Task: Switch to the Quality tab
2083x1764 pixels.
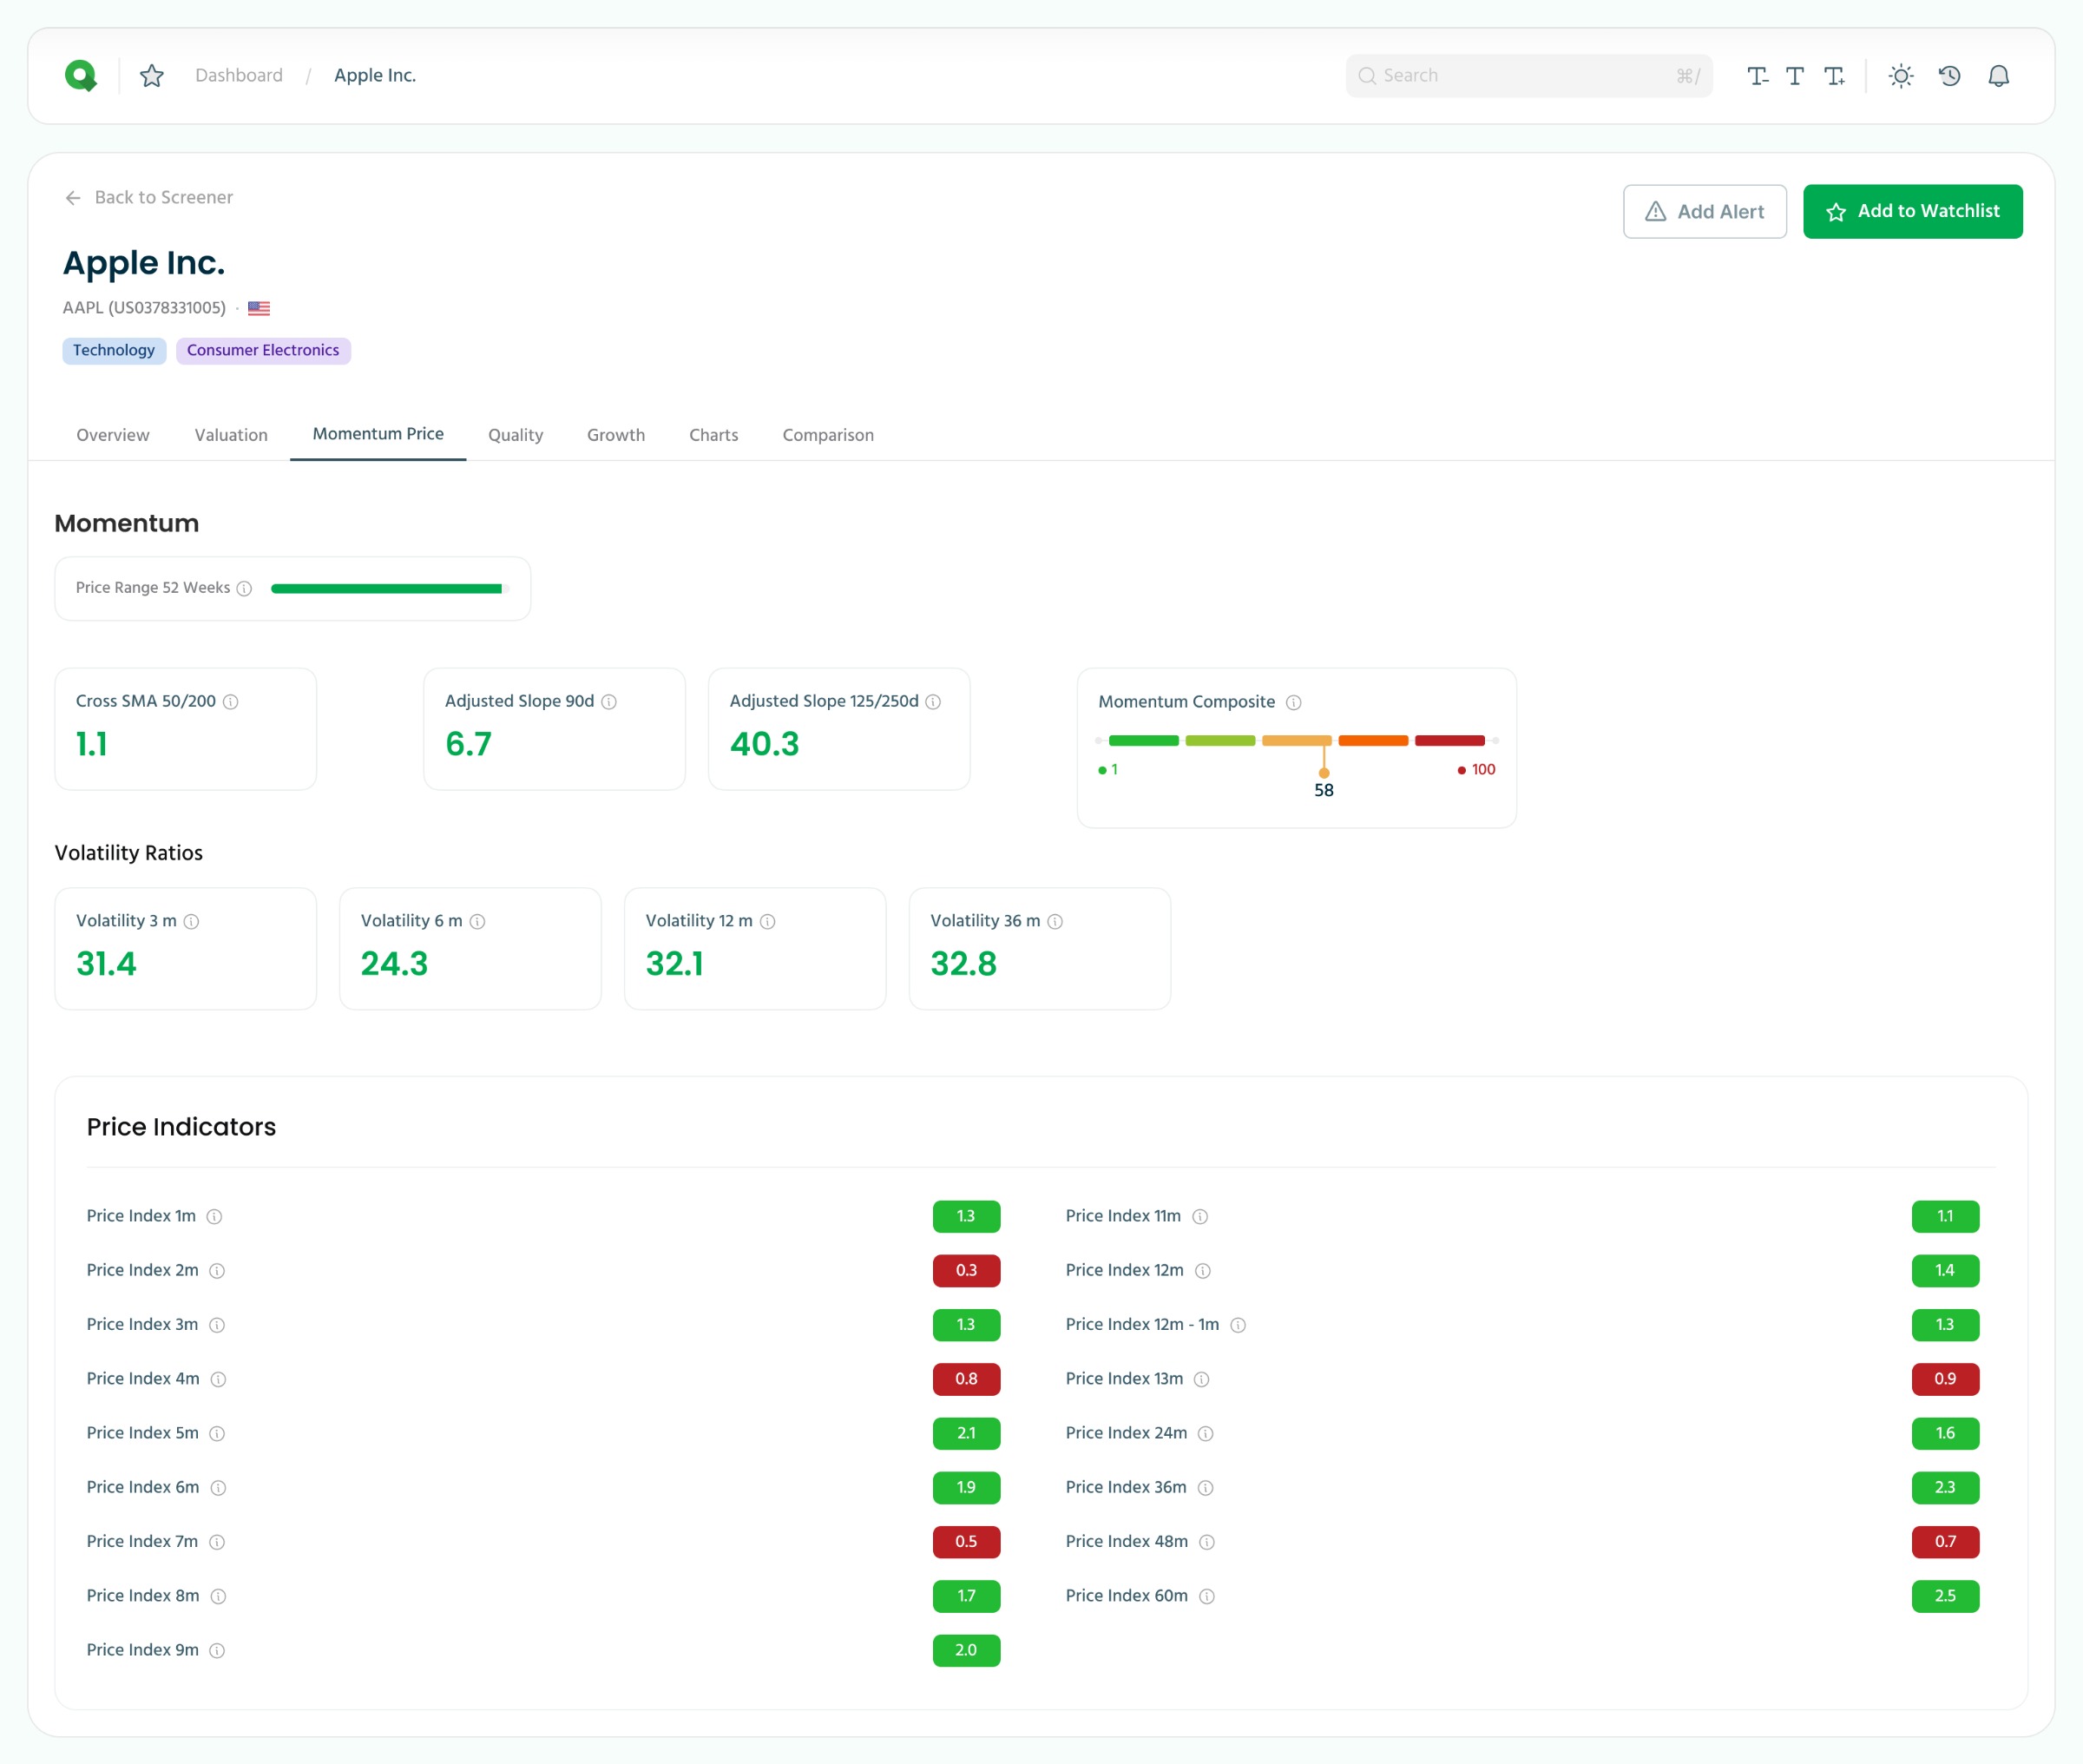Action: click(x=516, y=435)
